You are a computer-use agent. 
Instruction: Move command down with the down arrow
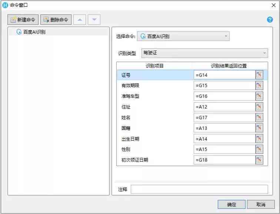94,20
